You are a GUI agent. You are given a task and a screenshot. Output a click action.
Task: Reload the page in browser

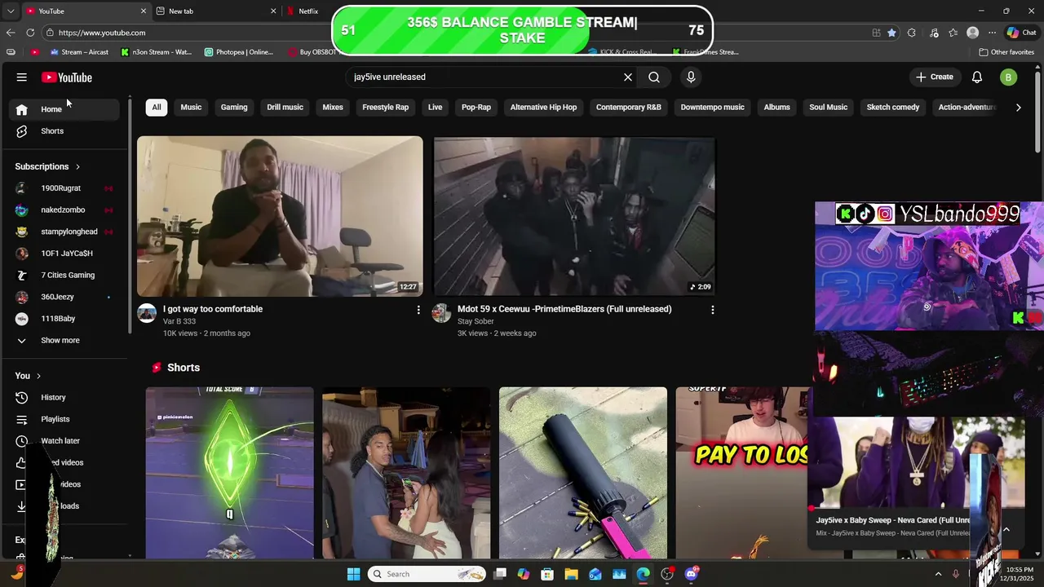[30, 33]
